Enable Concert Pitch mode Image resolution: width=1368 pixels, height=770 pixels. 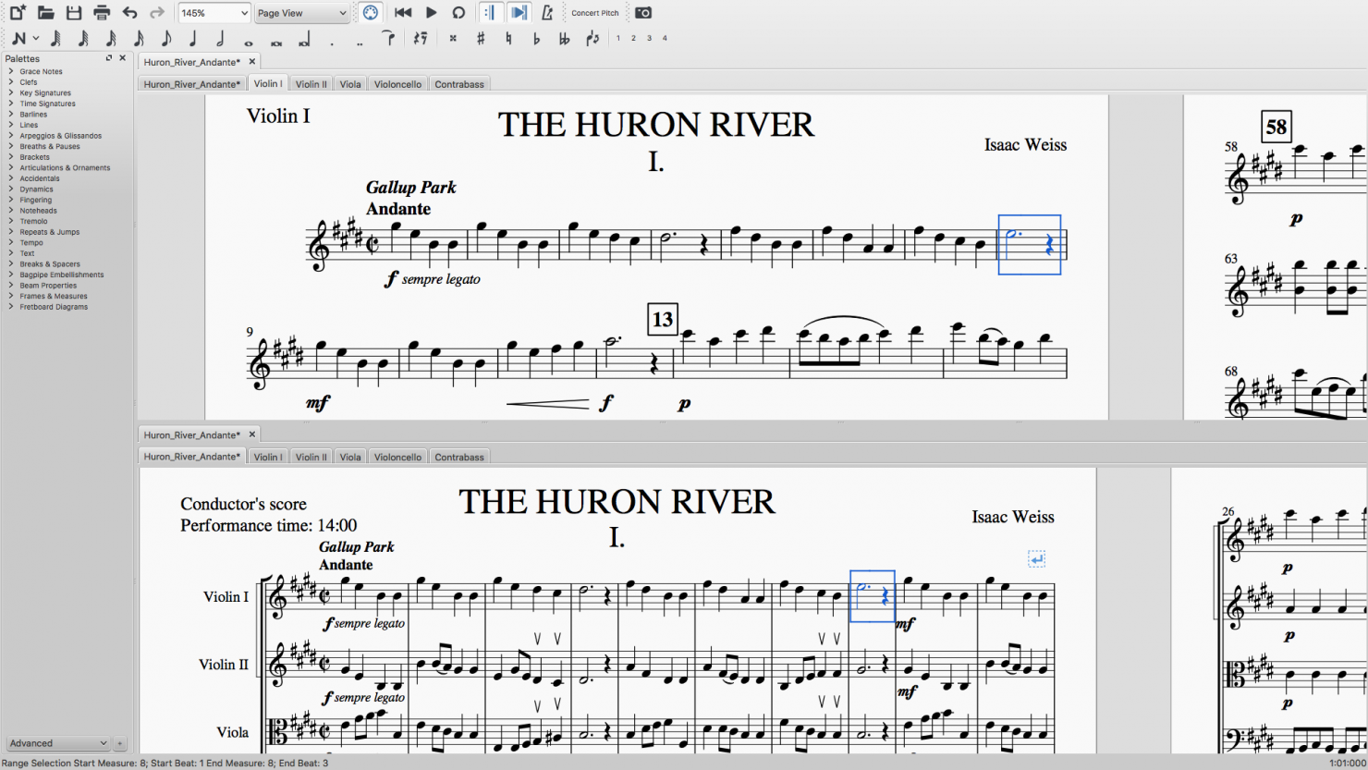594,12
